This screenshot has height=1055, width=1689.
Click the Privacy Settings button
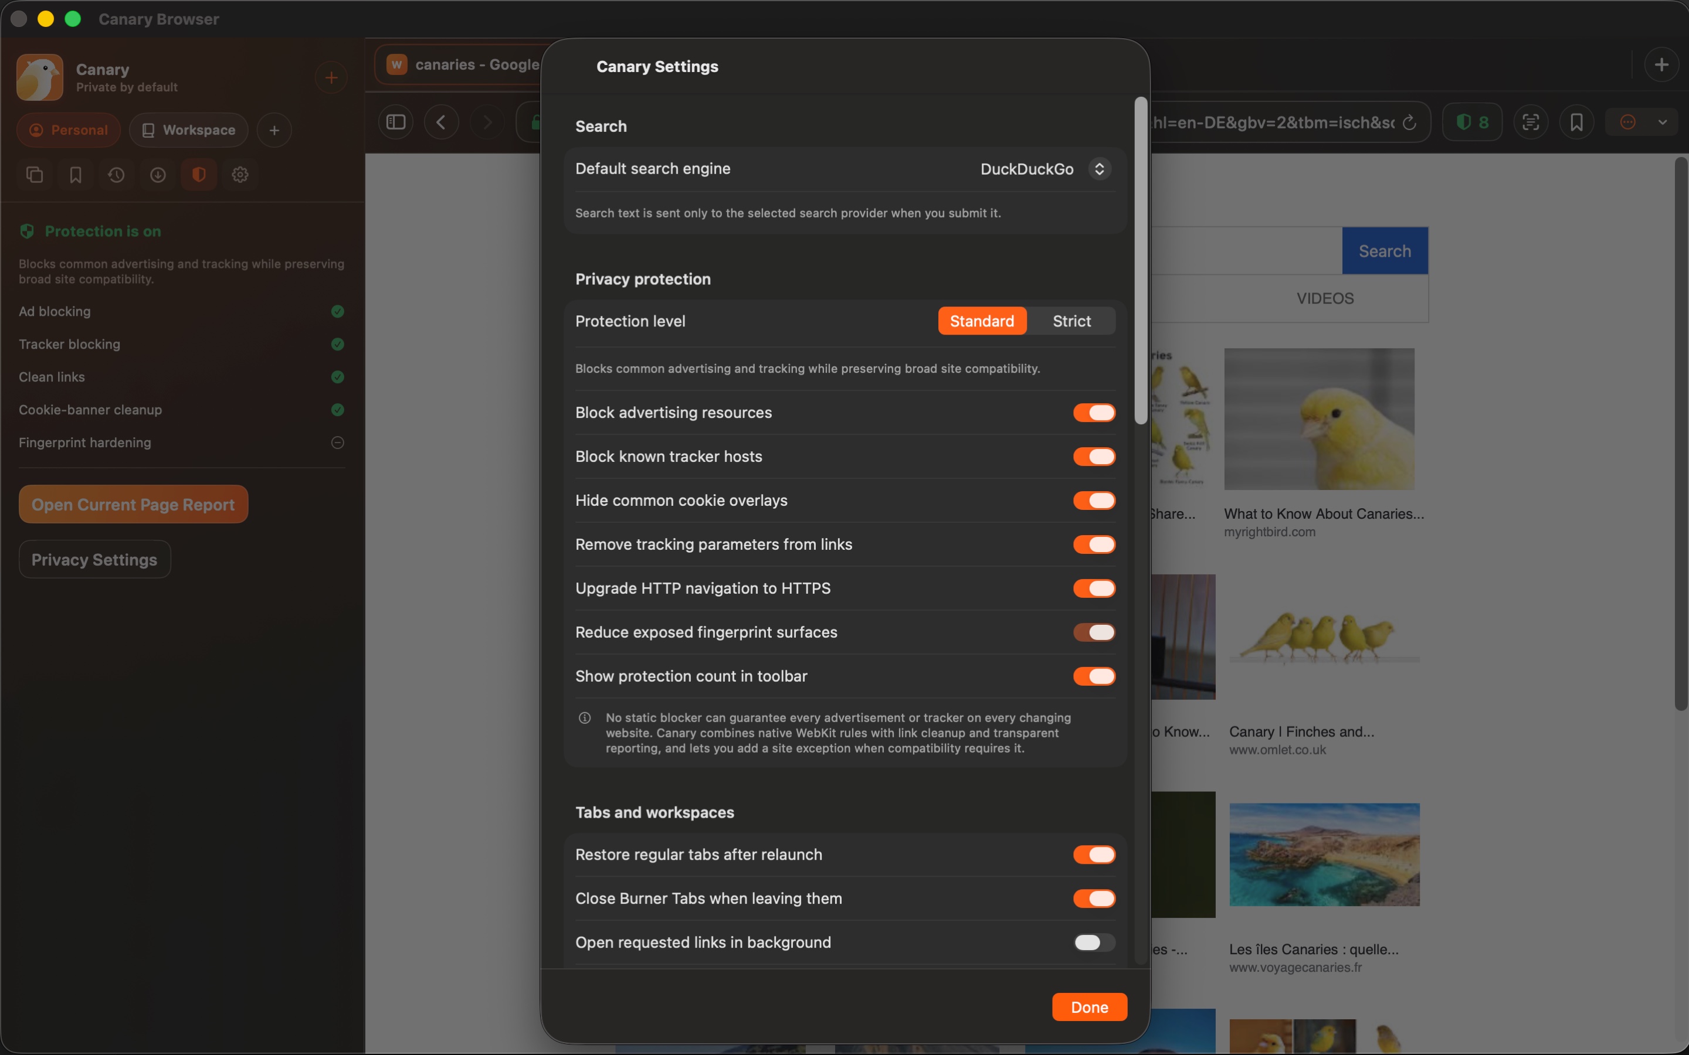click(x=95, y=560)
